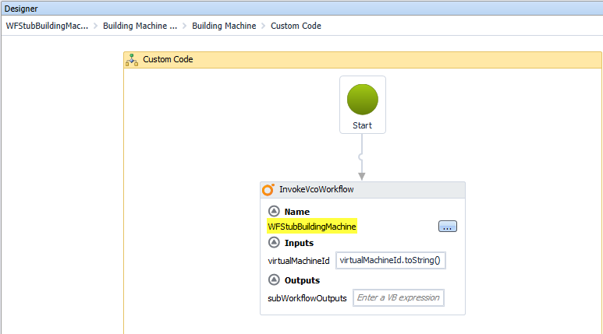The image size is (603, 334).
Task: Click the highlighted WFStubBuildingMachine name
Action: point(312,227)
